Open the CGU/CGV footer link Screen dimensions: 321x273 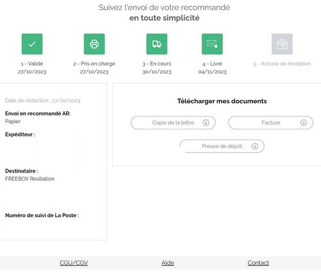[74, 263]
